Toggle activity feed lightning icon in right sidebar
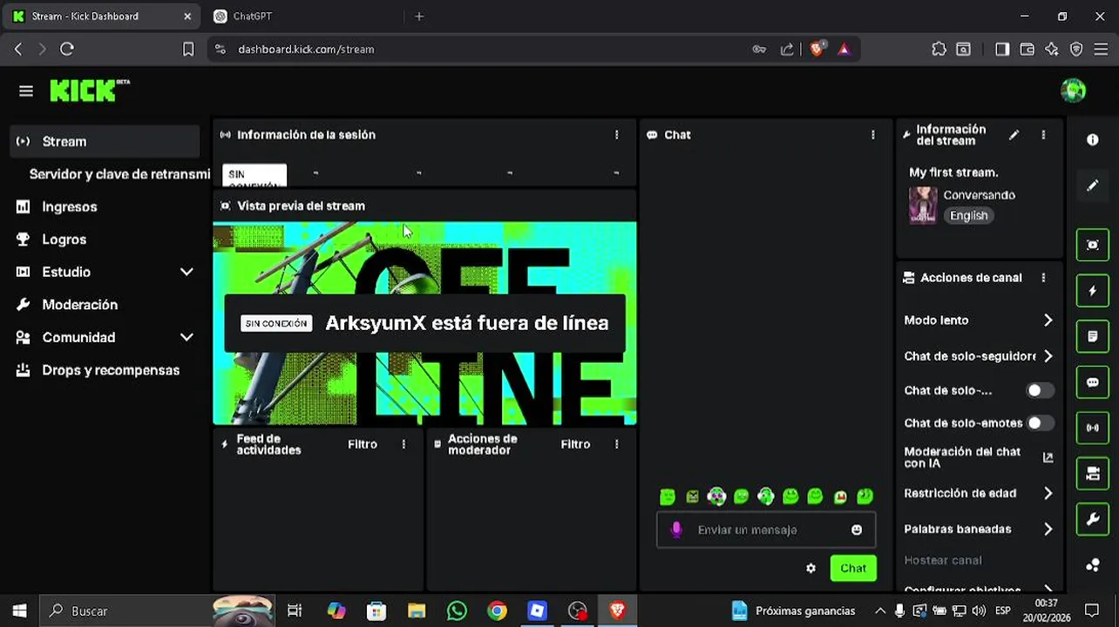 [x=1092, y=291]
